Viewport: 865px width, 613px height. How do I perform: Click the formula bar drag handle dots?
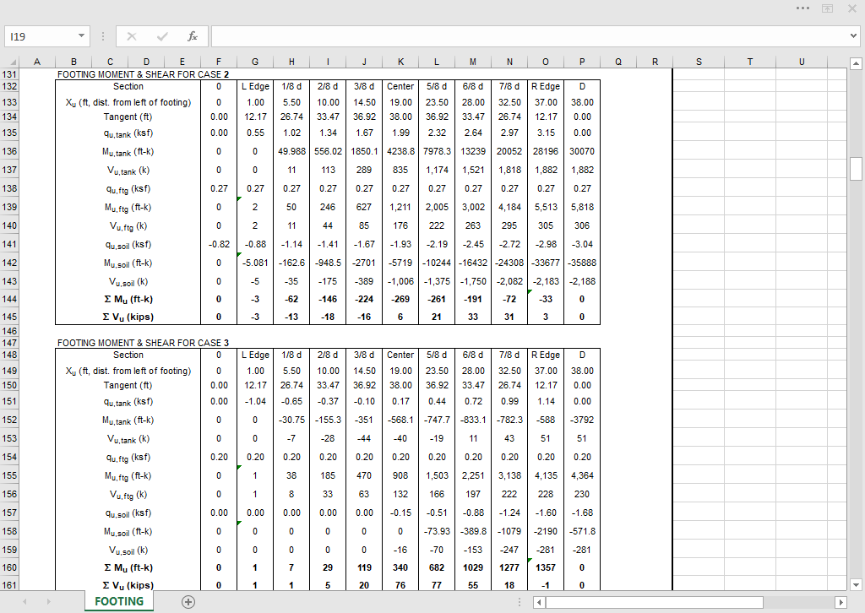coord(102,36)
